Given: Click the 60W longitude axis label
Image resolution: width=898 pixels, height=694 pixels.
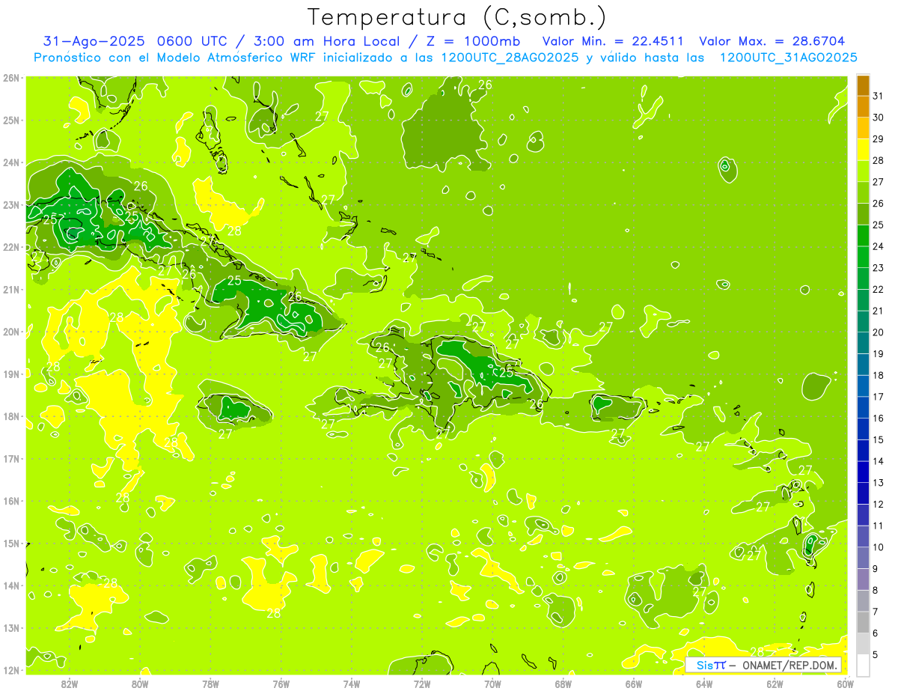Looking at the screenshot, I should click(845, 684).
